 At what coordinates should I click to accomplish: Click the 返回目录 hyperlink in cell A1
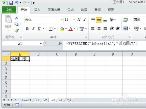coord(19,59)
